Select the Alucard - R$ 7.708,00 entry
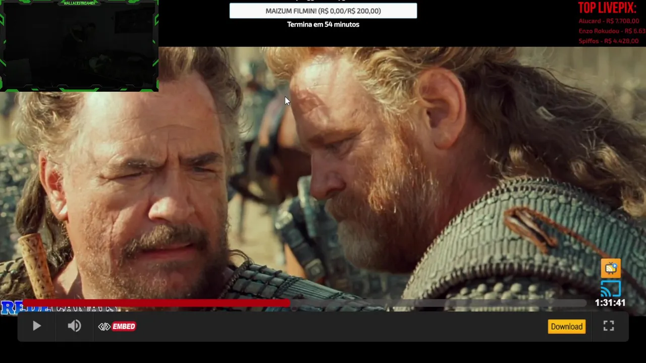This screenshot has height=363, width=646. click(x=609, y=21)
